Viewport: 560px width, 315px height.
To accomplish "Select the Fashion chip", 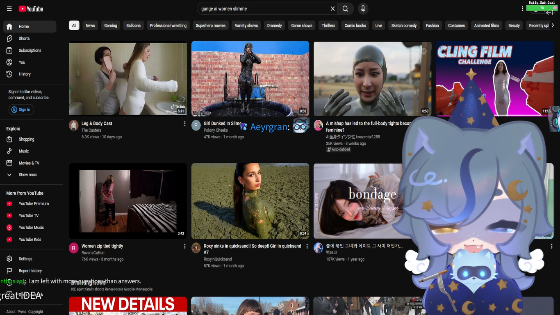I will pyautogui.click(x=432, y=25).
